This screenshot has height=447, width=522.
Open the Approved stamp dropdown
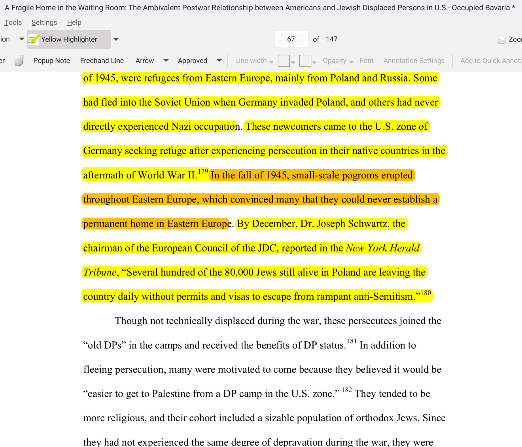point(219,61)
